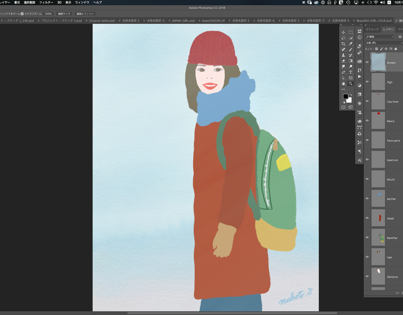Viewport: 403px width, 315px height.
Task: Hide the Sigh layer
Action: (x=367, y=82)
